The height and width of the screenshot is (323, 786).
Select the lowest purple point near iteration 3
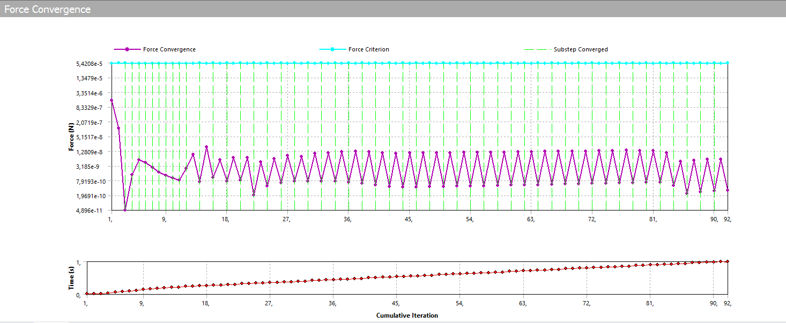(125, 210)
